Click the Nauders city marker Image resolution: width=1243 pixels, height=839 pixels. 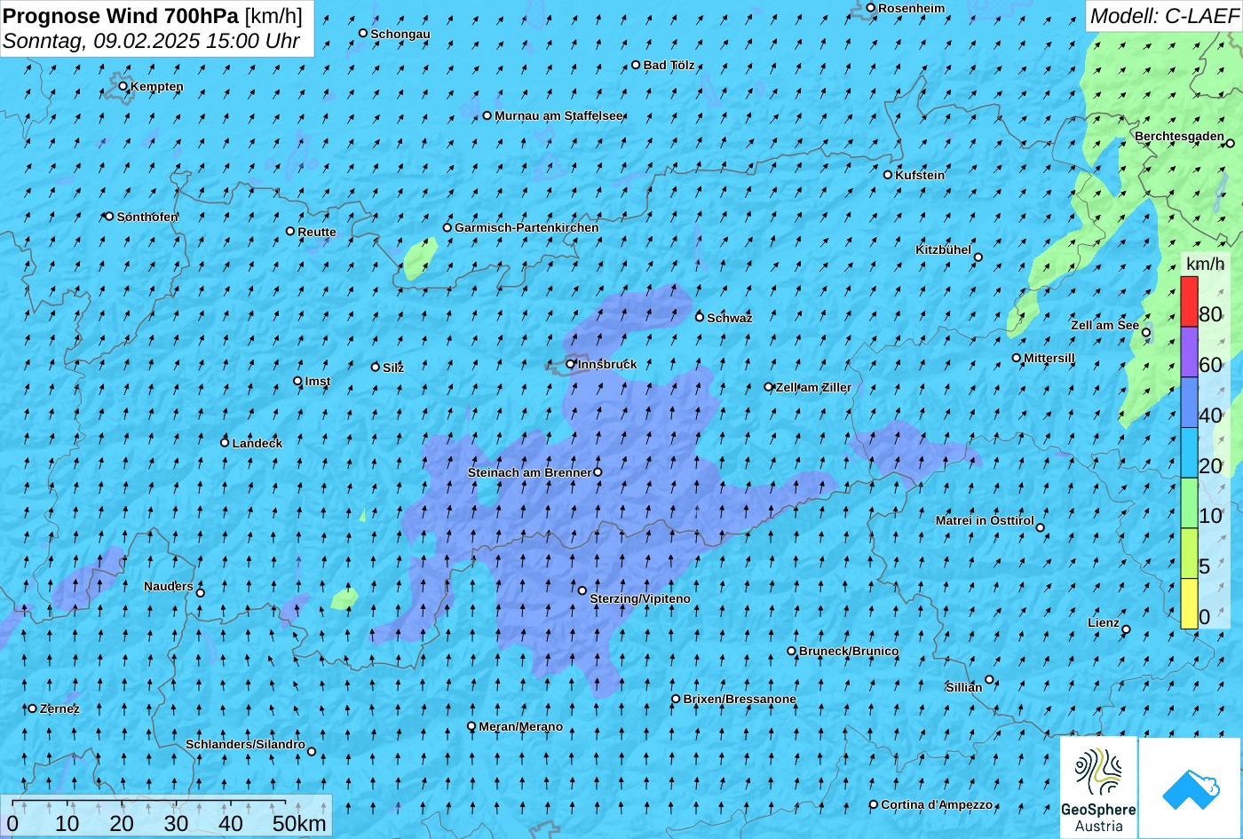201,593
